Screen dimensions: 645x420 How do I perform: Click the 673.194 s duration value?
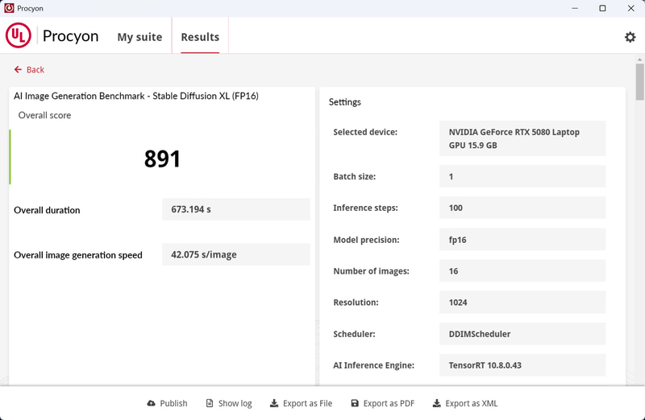236,209
